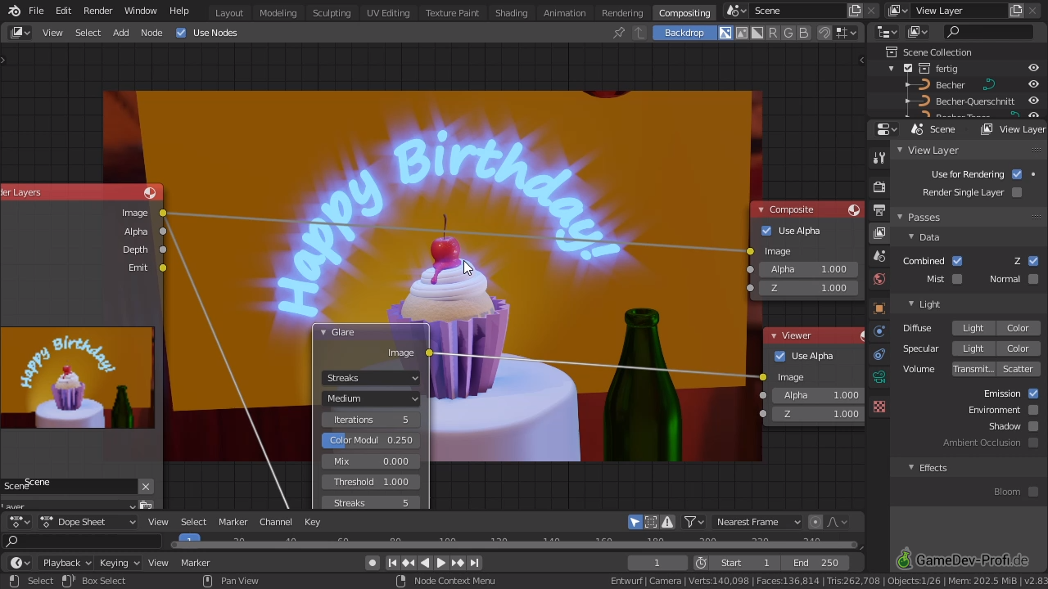1048x589 pixels.
Task: Click the pin node tree icon
Action: 619,33
